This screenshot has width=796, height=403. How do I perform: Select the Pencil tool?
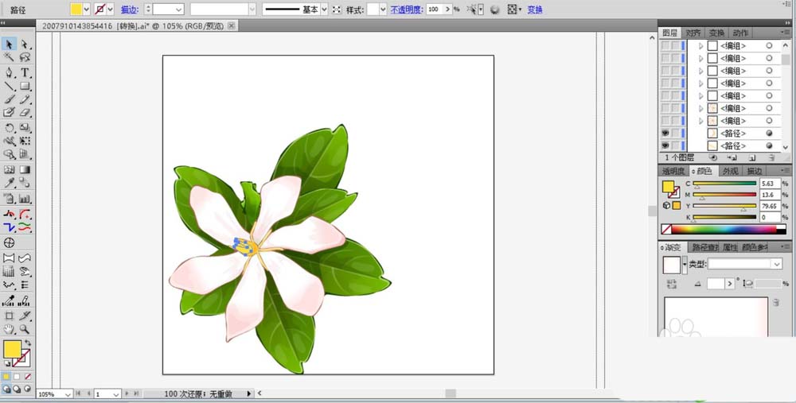tap(25, 99)
